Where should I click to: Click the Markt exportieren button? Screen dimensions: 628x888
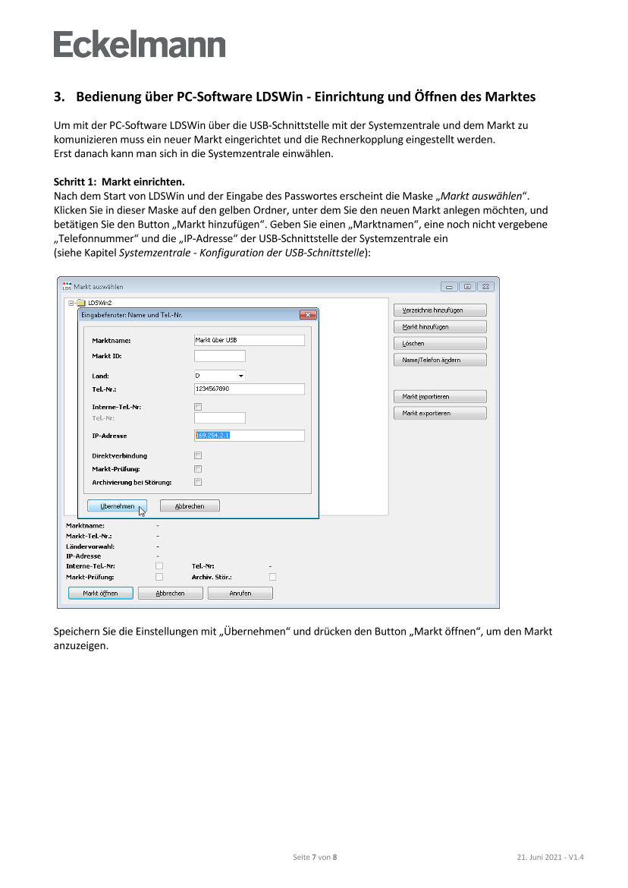439,413
